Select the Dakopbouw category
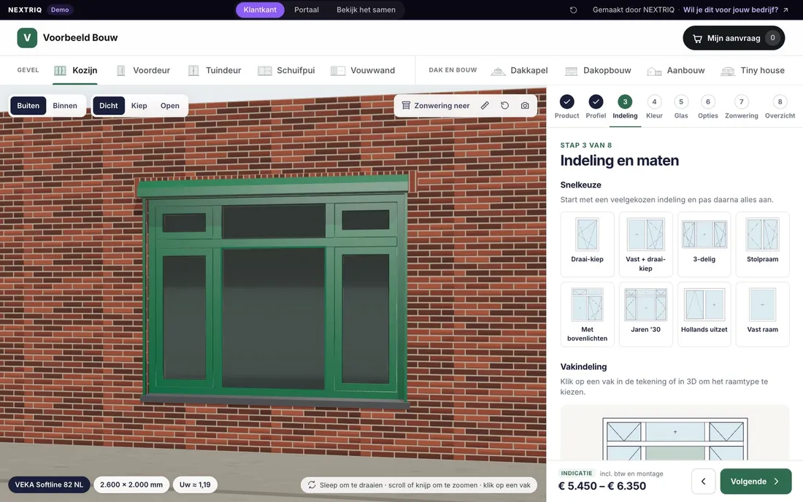Viewport: 803px width, 502px height. (x=598, y=71)
